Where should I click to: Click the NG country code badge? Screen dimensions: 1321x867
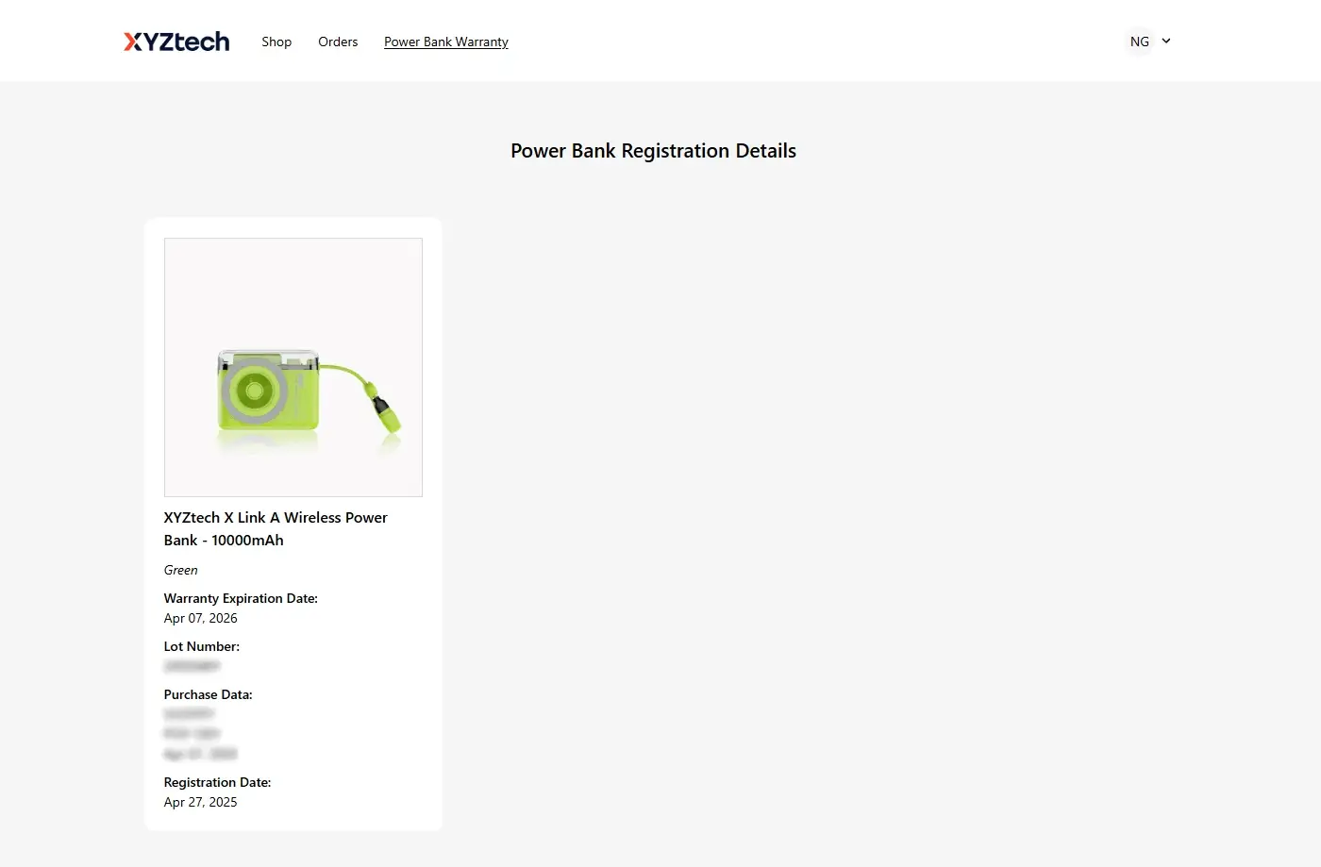(x=1139, y=41)
